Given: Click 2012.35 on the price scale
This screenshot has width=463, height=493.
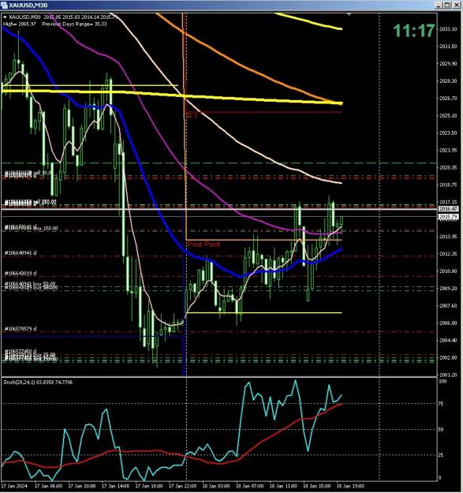Looking at the screenshot, I should 448,254.
